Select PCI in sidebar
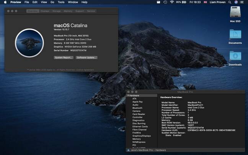 tap(134, 145)
